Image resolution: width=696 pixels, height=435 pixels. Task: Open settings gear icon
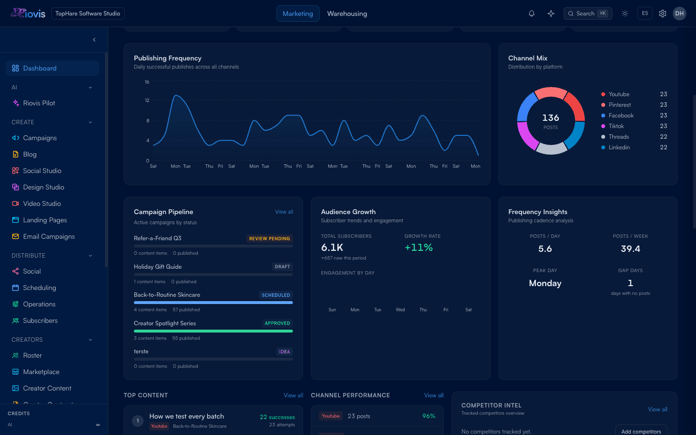coord(663,14)
